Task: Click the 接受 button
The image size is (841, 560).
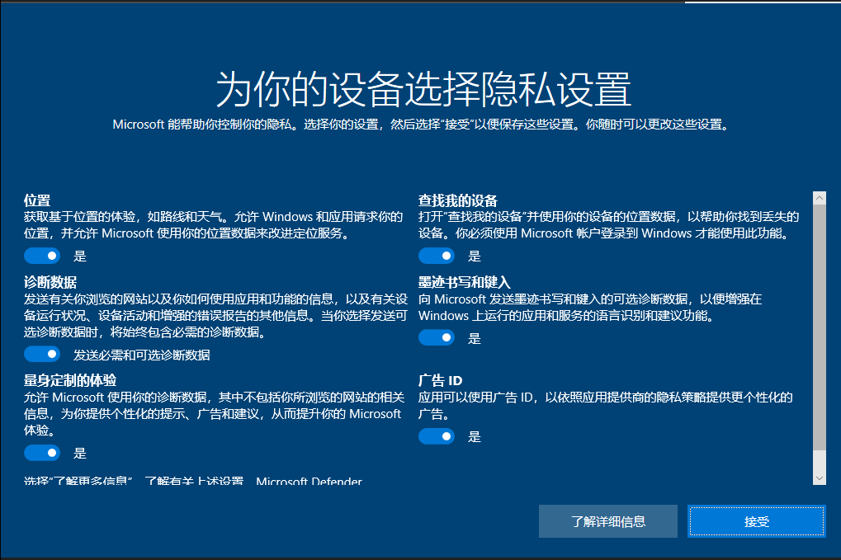Action: click(x=756, y=521)
